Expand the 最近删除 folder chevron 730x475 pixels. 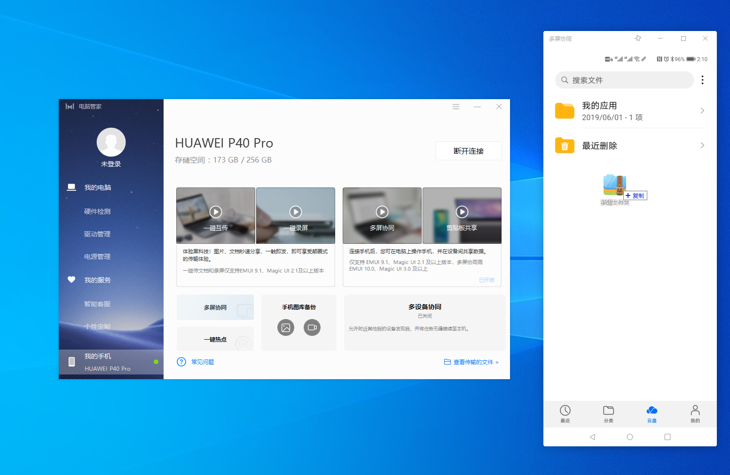(702, 146)
